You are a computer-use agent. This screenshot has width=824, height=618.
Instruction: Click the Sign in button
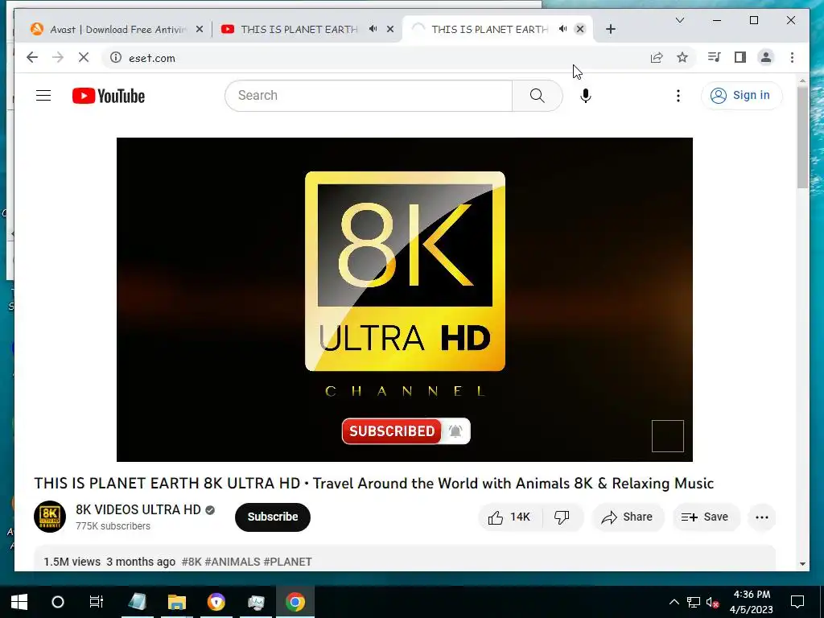tap(741, 95)
